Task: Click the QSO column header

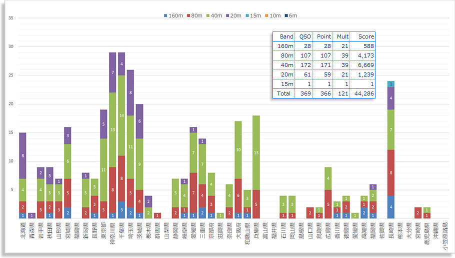Action: (304, 36)
